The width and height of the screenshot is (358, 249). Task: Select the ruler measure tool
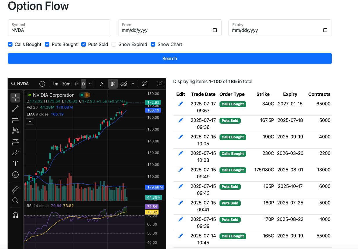15,189
